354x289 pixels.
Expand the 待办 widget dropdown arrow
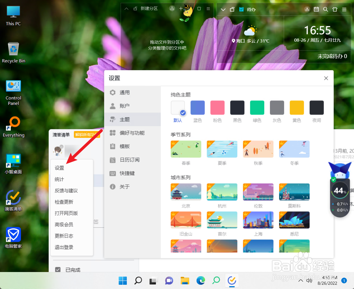tap(223, 10)
